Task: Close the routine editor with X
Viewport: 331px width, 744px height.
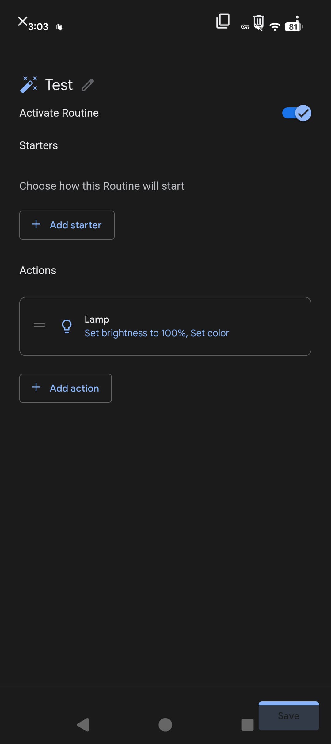Action: [22, 21]
